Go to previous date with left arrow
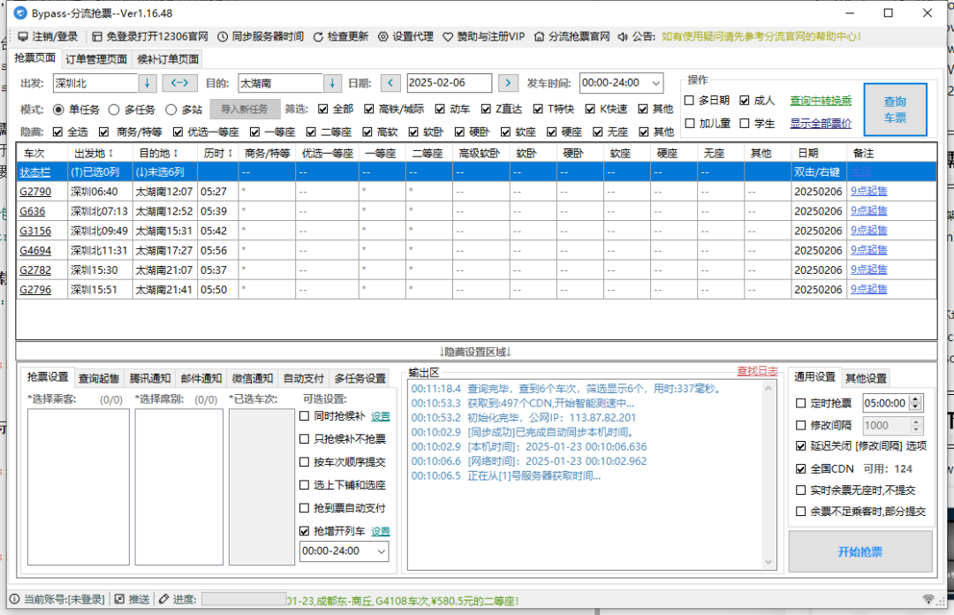Screen dimensions: 954x615 391,83
